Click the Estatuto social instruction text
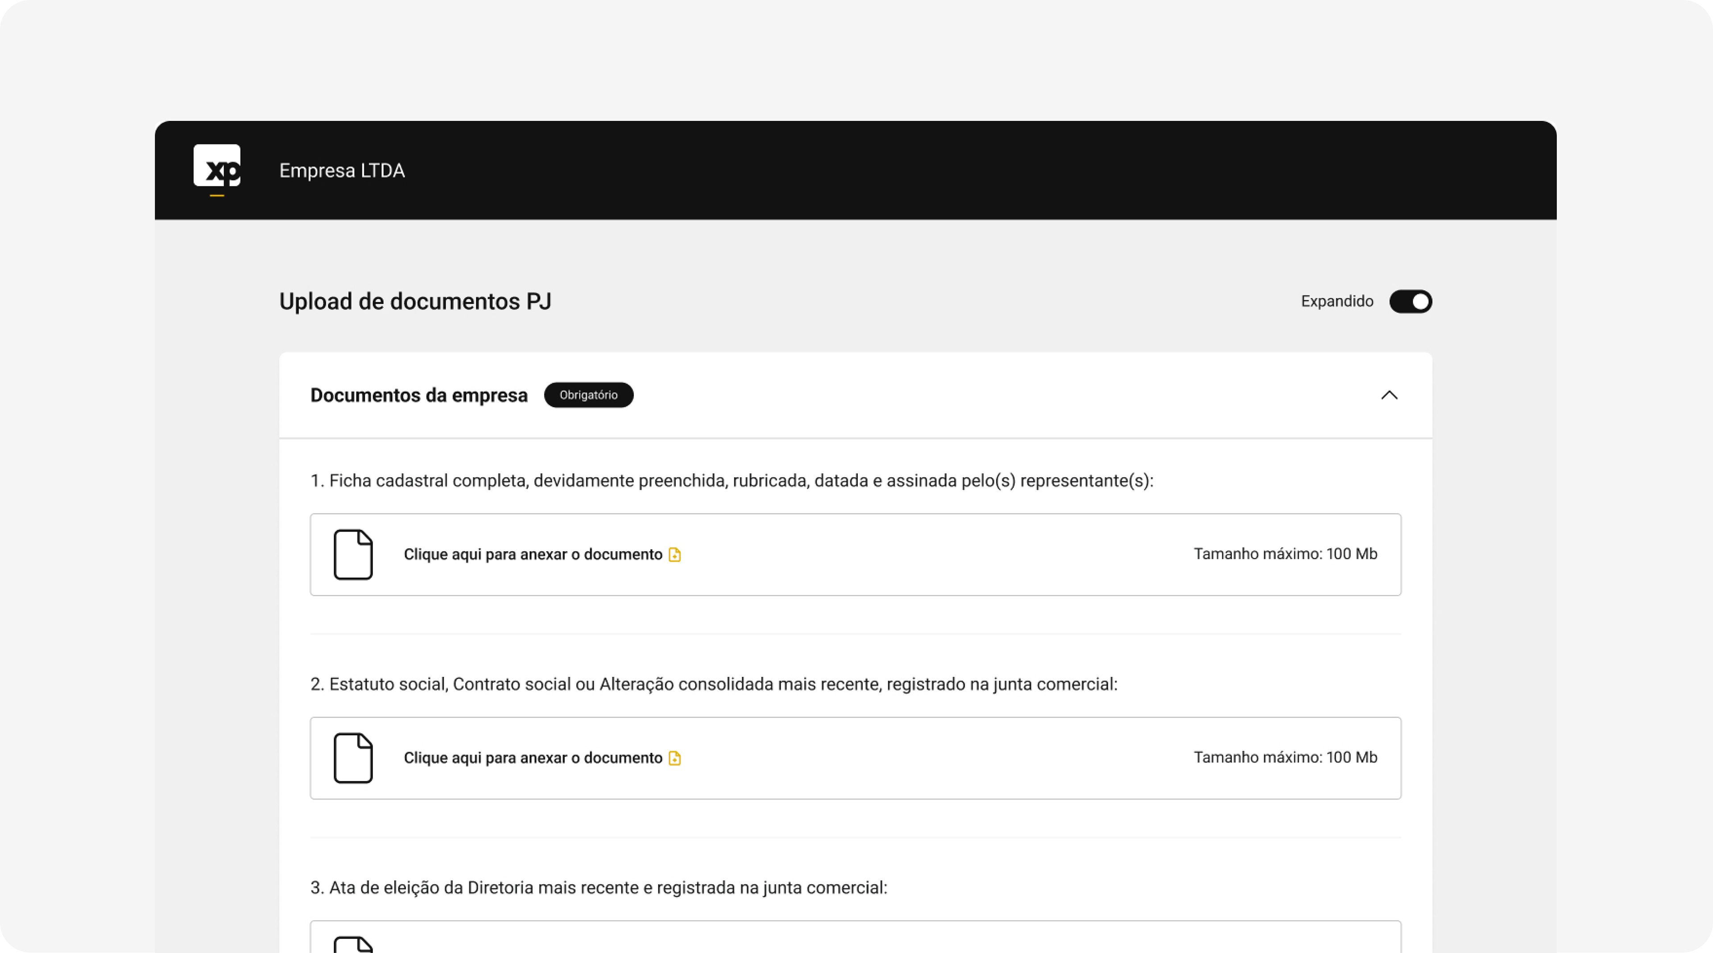 pyautogui.click(x=714, y=684)
